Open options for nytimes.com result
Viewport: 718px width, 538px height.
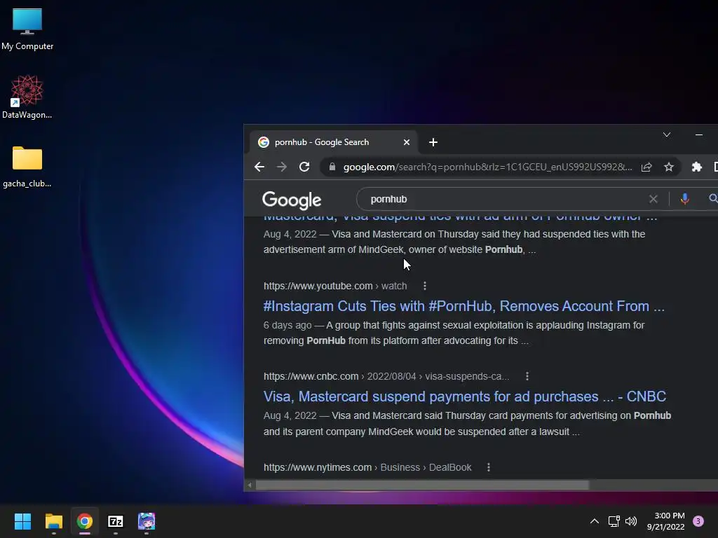(x=489, y=467)
